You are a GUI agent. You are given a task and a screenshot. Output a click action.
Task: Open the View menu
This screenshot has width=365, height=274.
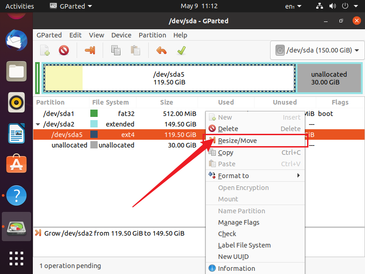96,35
